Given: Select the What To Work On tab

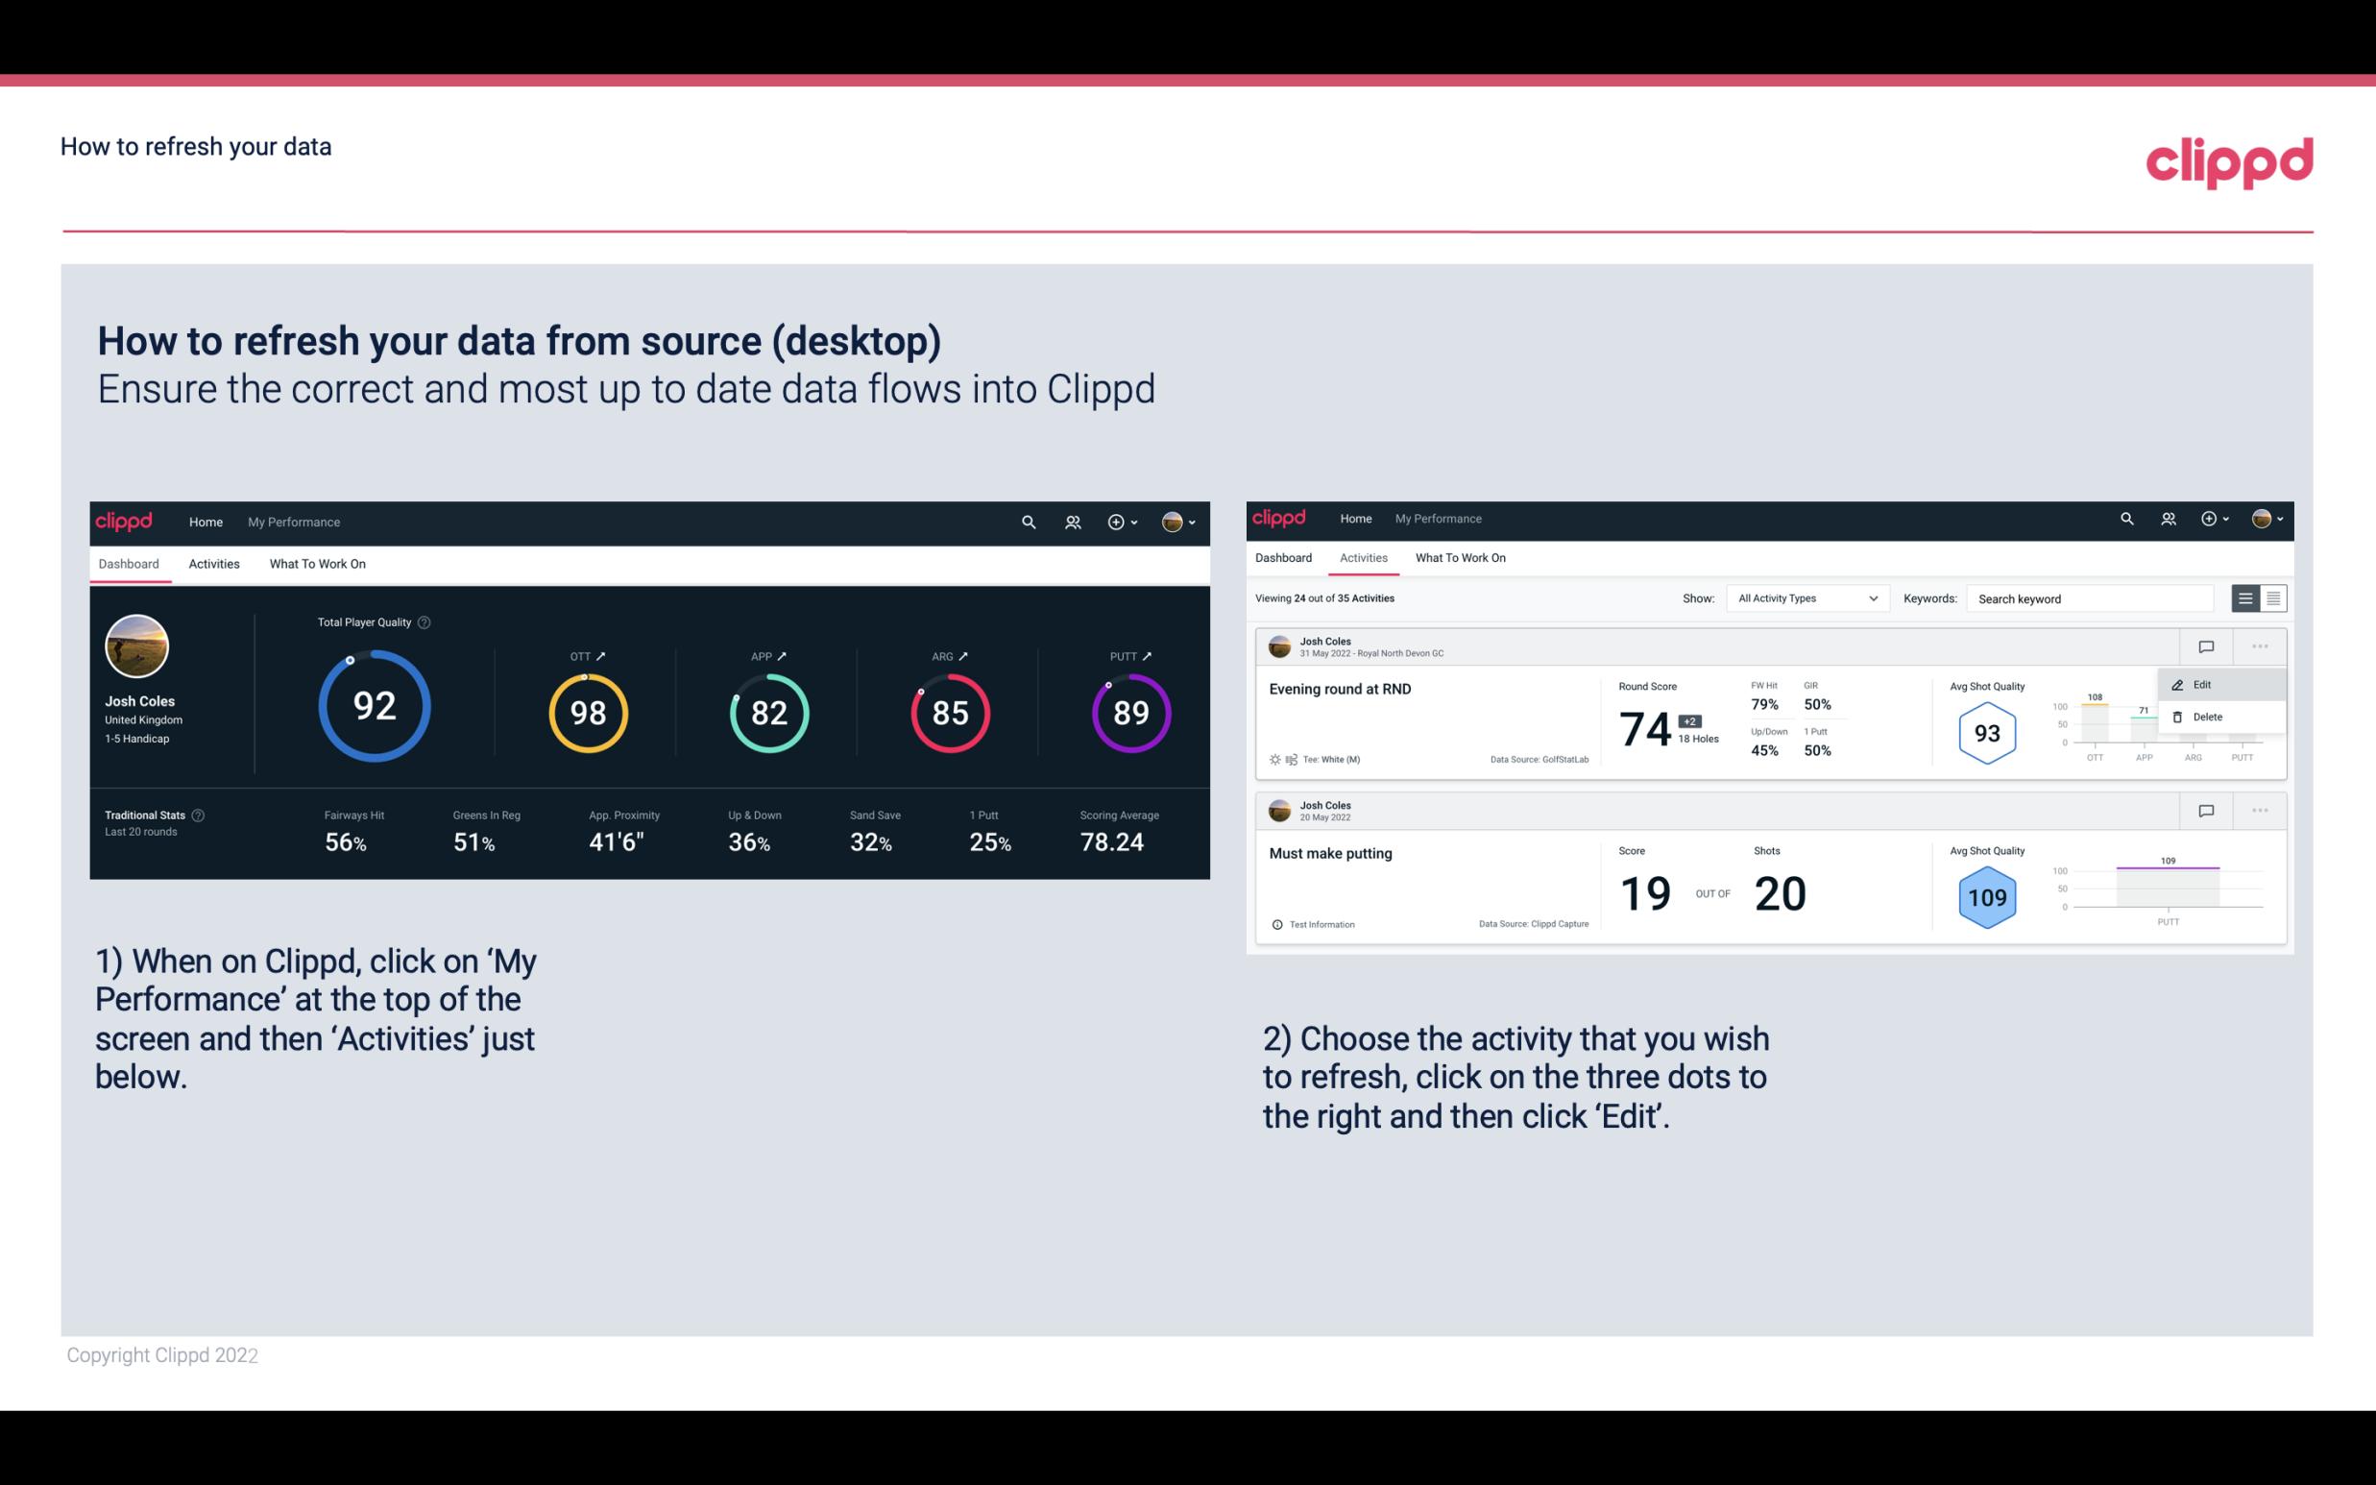Looking at the screenshot, I should [x=317, y=565].
